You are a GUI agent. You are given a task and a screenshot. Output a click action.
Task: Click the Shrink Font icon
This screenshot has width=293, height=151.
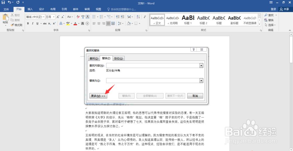[63, 17]
